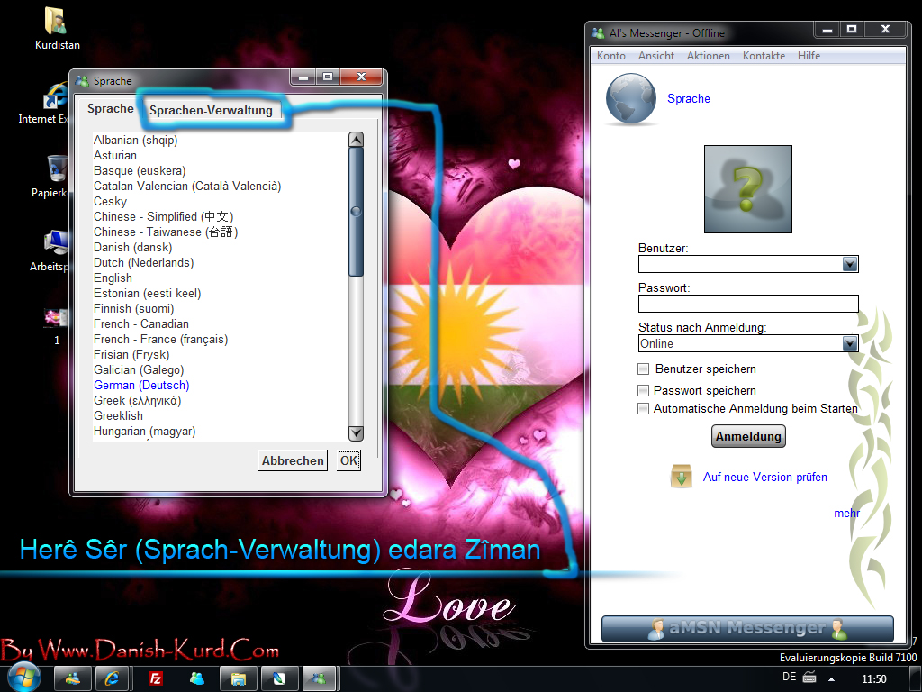Click into the Passwort input field
This screenshot has height=692, width=922.
pyautogui.click(x=748, y=304)
